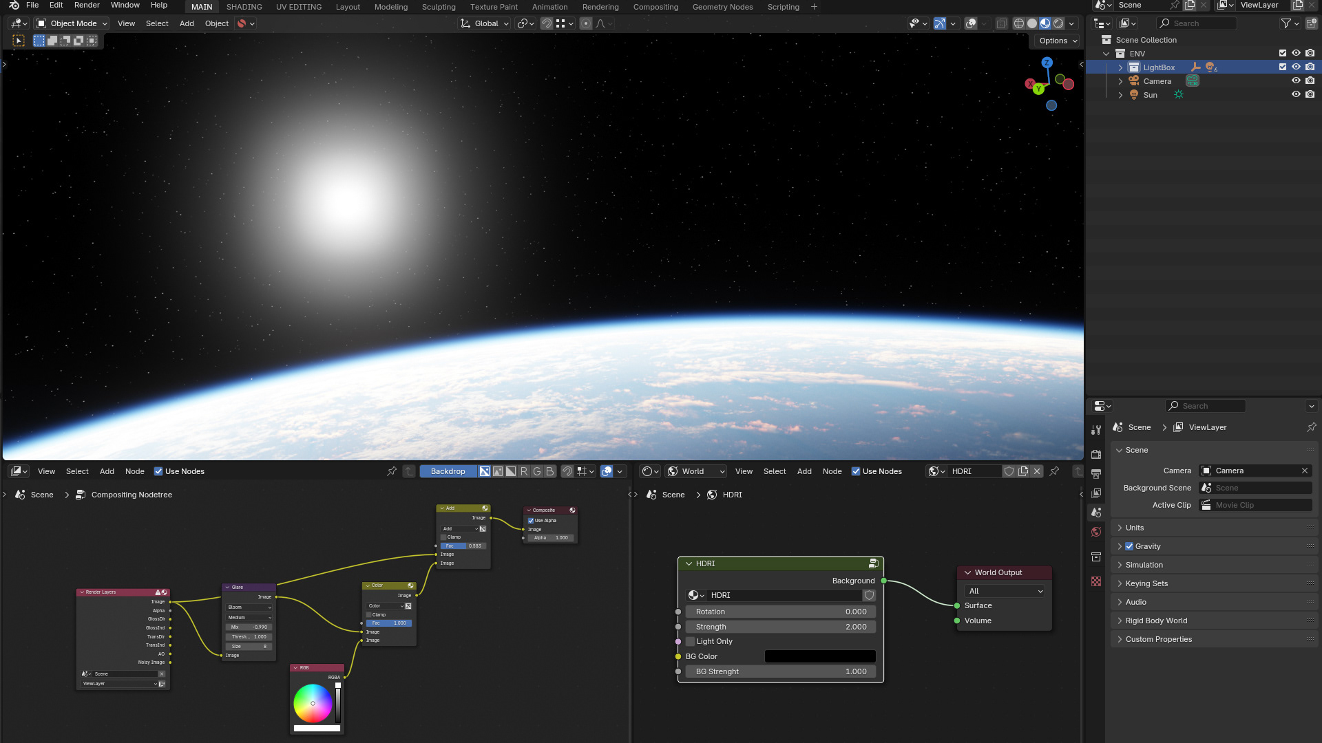Open the Texture properties tab
Screen dimensions: 1322x743
point(1096,581)
